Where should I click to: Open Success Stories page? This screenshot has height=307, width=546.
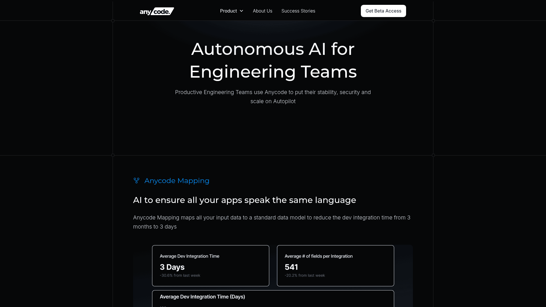coord(298,11)
